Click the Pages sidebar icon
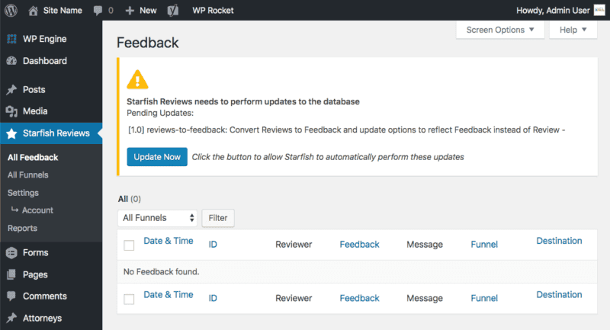 (x=11, y=275)
